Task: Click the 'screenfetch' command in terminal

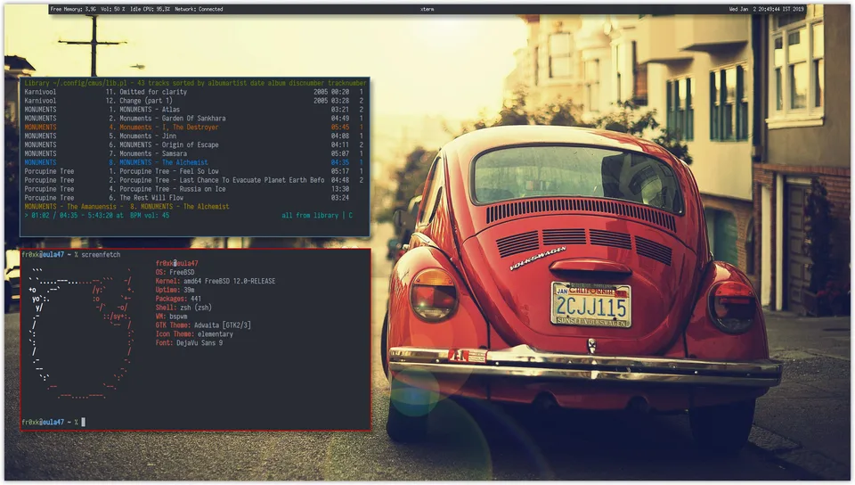Action: [101, 255]
